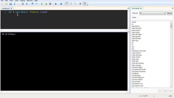Select Add-Computer in commands list
The height and width of the screenshot is (98, 174).
[137, 28]
